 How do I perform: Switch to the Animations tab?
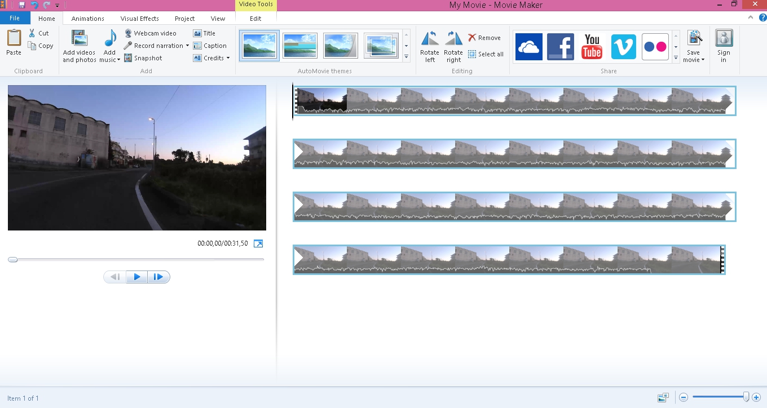click(x=88, y=19)
